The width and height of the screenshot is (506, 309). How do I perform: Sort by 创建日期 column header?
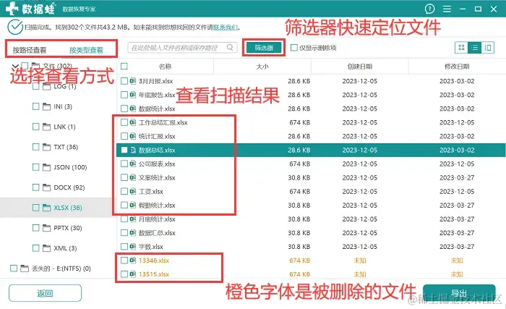[359, 67]
